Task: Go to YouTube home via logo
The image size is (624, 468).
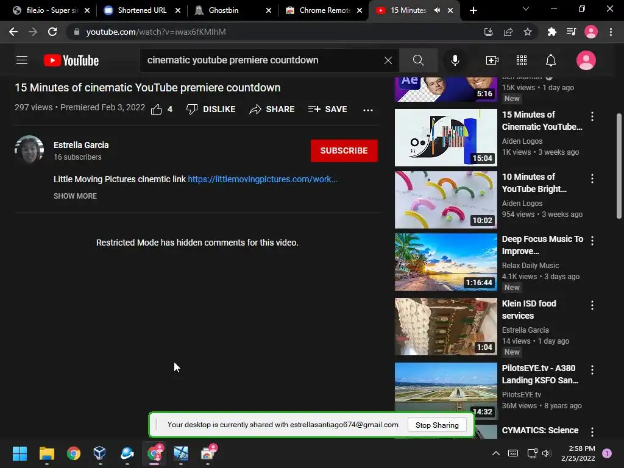Action: coord(71,60)
